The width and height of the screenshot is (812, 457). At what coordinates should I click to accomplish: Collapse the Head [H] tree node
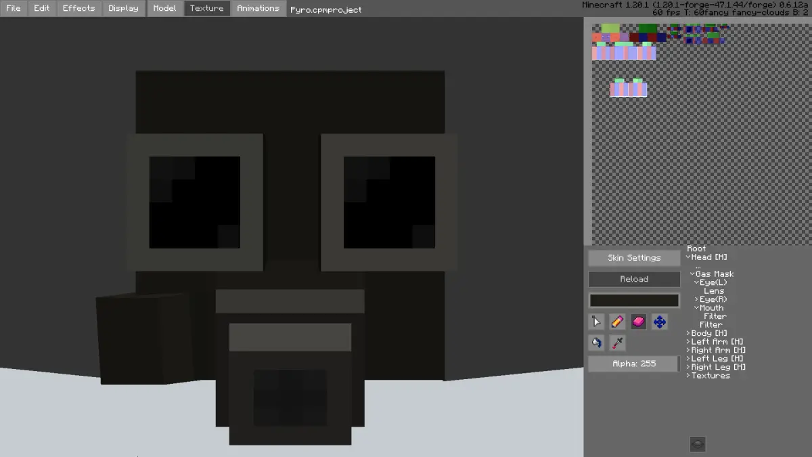click(688, 257)
